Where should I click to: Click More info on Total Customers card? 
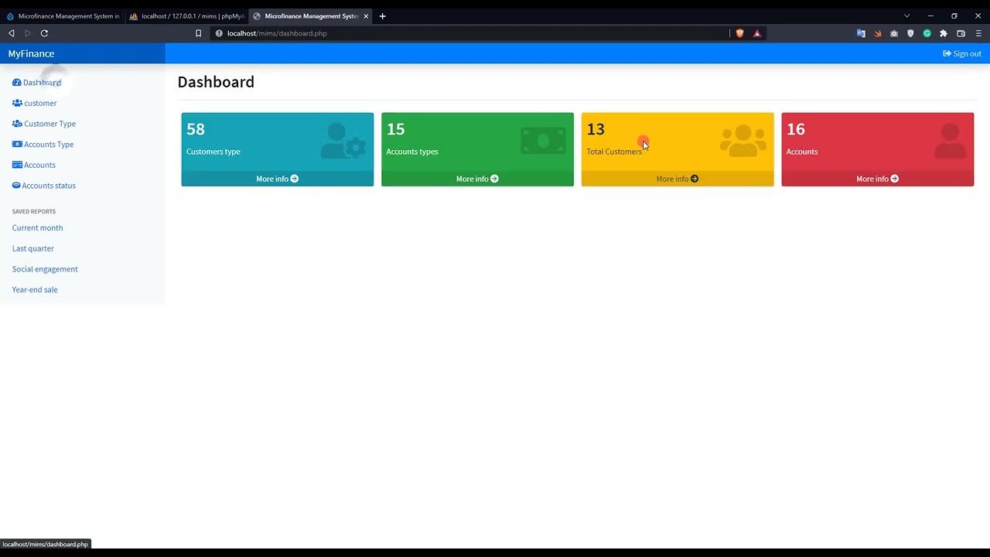(678, 179)
